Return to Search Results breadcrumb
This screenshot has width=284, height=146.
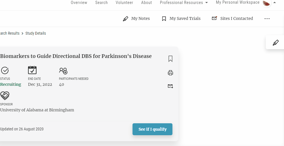[x=10, y=33]
